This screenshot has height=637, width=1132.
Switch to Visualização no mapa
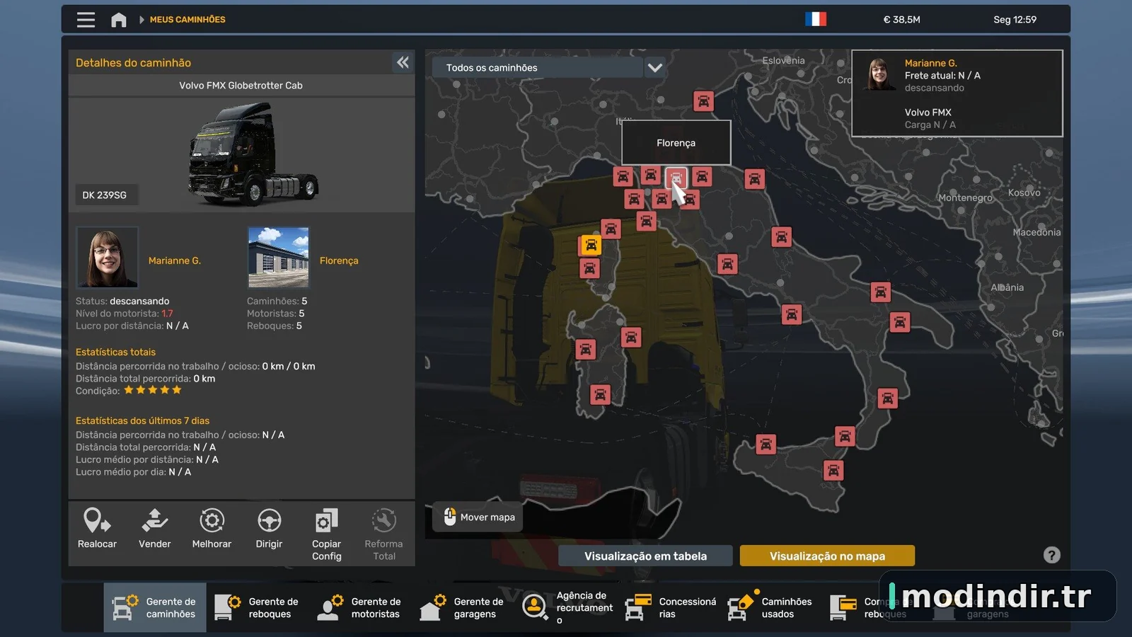[x=827, y=556]
